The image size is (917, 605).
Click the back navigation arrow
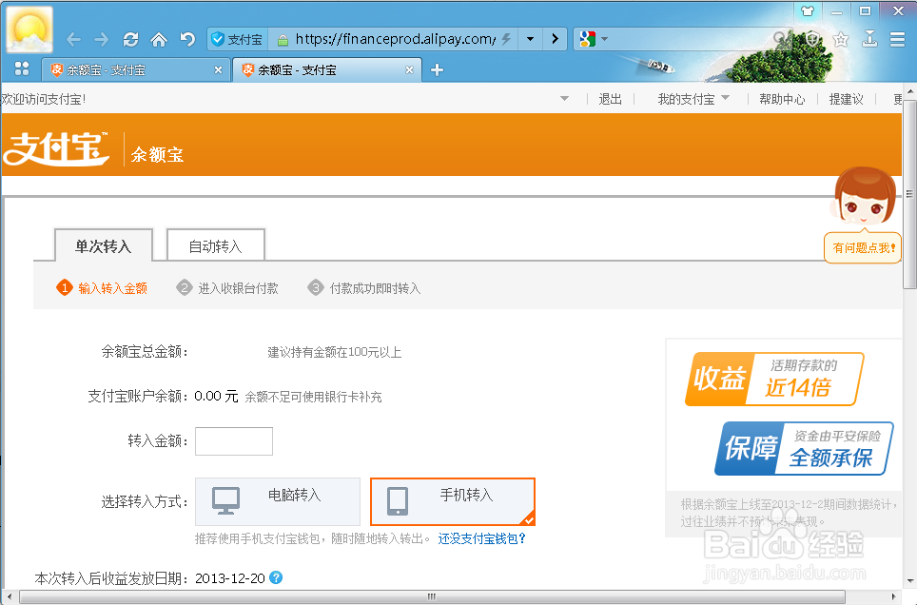[x=73, y=39]
